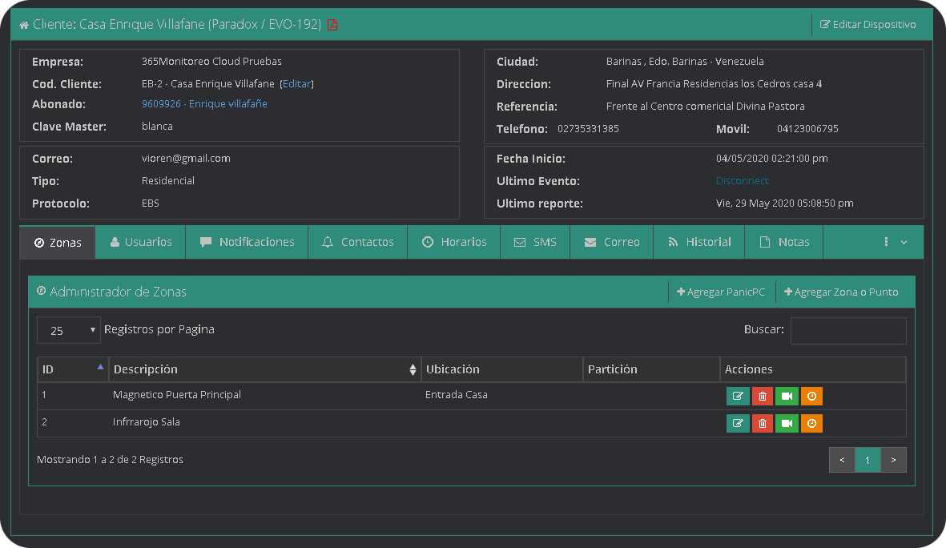Delete the Infrrarojo Sala zone

[763, 423]
